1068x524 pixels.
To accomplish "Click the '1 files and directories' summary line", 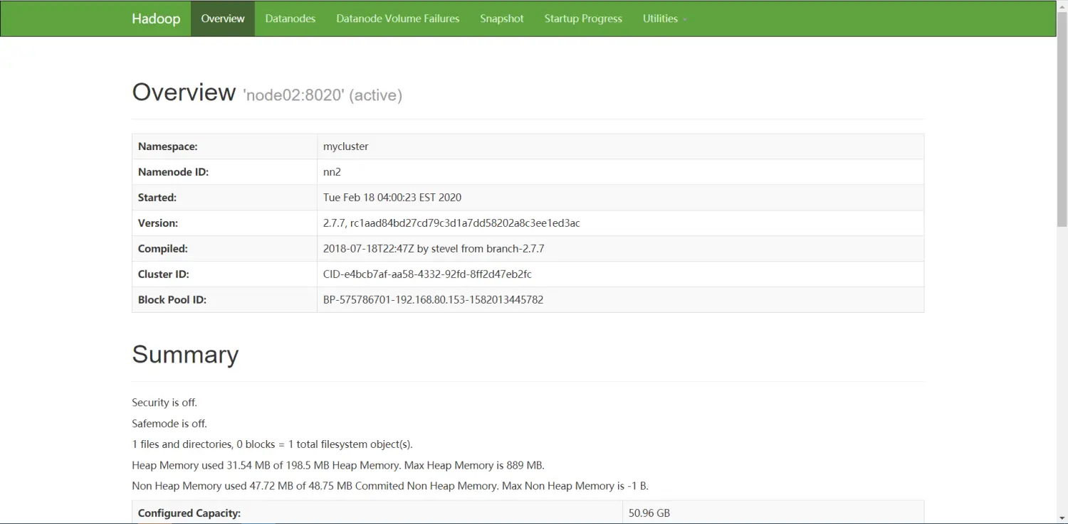I will tap(272, 444).
